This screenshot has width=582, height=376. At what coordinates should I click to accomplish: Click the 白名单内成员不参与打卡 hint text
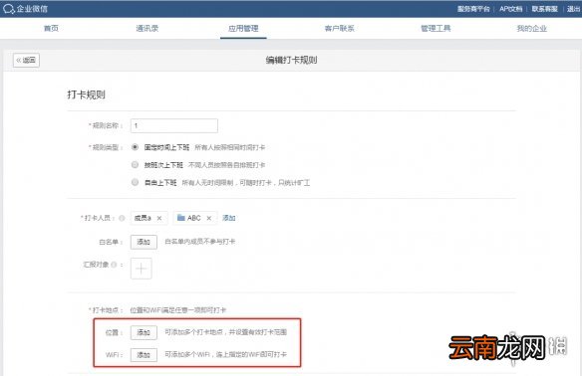[x=200, y=242]
